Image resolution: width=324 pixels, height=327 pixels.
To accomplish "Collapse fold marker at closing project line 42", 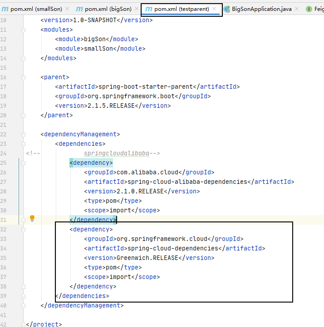I will [x=24, y=325].
